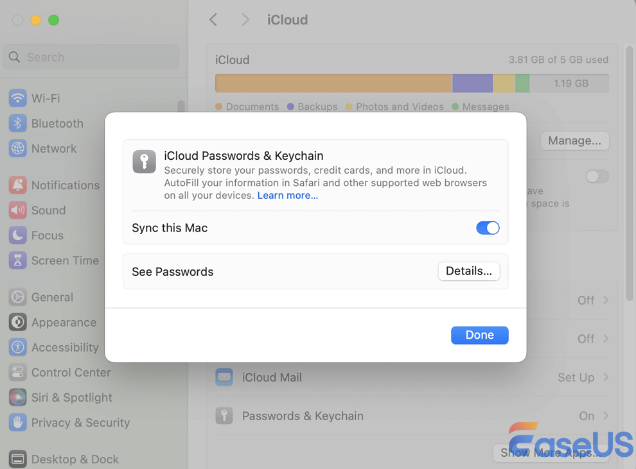Viewport: 636px width, 469px height.
Task: Go back with the left arrow
Action: click(214, 20)
